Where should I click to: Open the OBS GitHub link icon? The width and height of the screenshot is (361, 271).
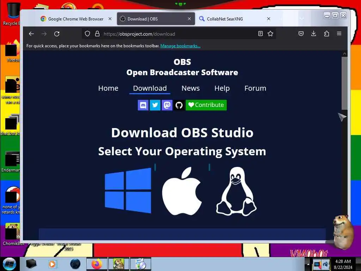click(x=179, y=105)
